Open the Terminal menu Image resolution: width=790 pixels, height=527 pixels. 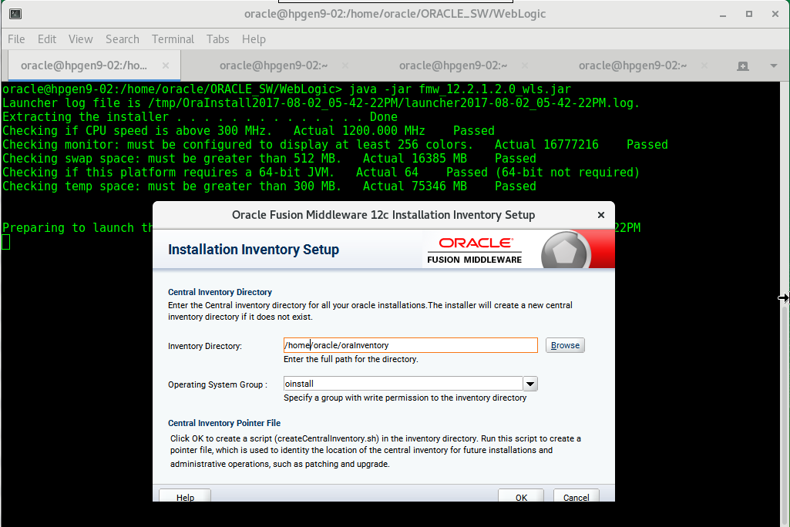point(173,39)
